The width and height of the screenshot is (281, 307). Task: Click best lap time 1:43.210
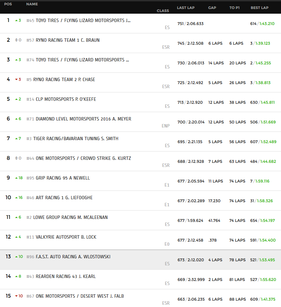point(267,24)
